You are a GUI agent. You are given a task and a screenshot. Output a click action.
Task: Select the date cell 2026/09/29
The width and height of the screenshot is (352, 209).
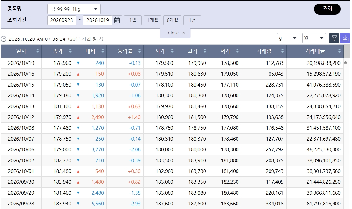pos(21,193)
